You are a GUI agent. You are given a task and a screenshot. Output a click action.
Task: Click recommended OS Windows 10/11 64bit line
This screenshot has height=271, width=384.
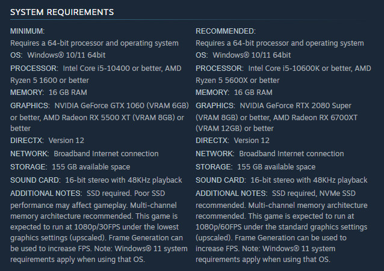243,55
